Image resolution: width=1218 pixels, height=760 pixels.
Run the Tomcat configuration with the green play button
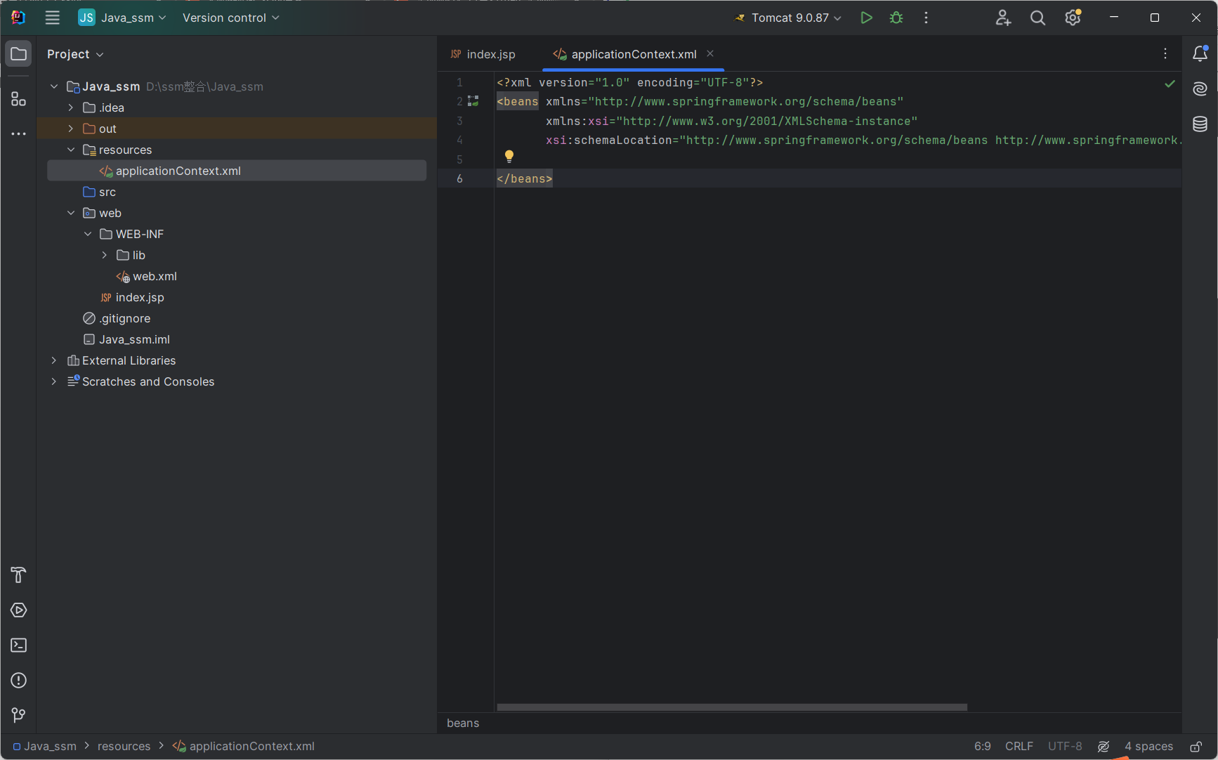tap(866, 18)
